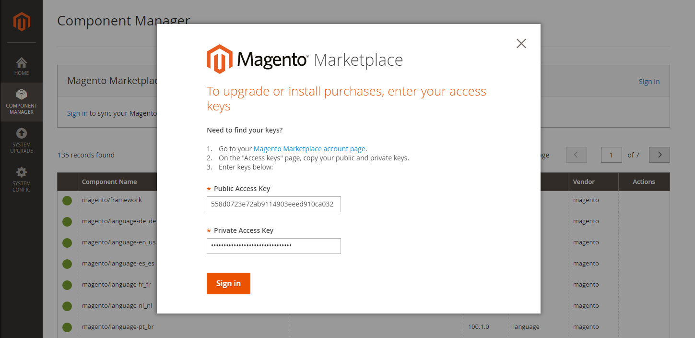The width and height of the screenshot is (695, 338).
Task: Click the 'Sign in' link to sync Magento
Action: click(77, 113)
